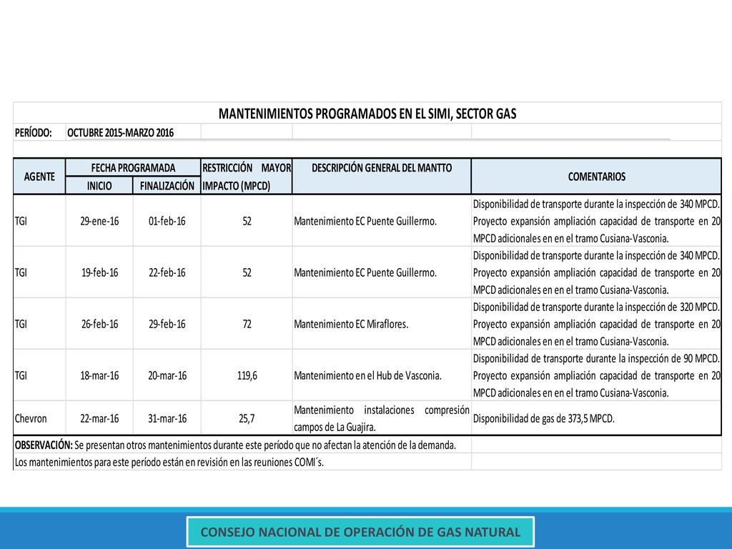This screenshot has height=549, width=732.
Task: Select the start date 29-ene-16
Action: 99,221
